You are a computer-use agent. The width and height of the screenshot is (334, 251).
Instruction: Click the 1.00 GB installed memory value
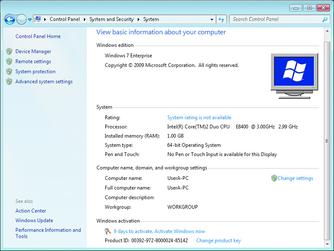(175, 136)
